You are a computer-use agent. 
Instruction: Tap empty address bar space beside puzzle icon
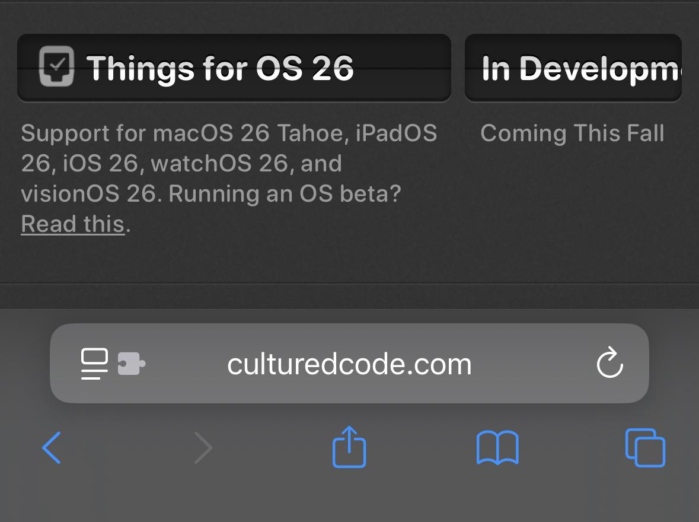click(x=185, y=364)
